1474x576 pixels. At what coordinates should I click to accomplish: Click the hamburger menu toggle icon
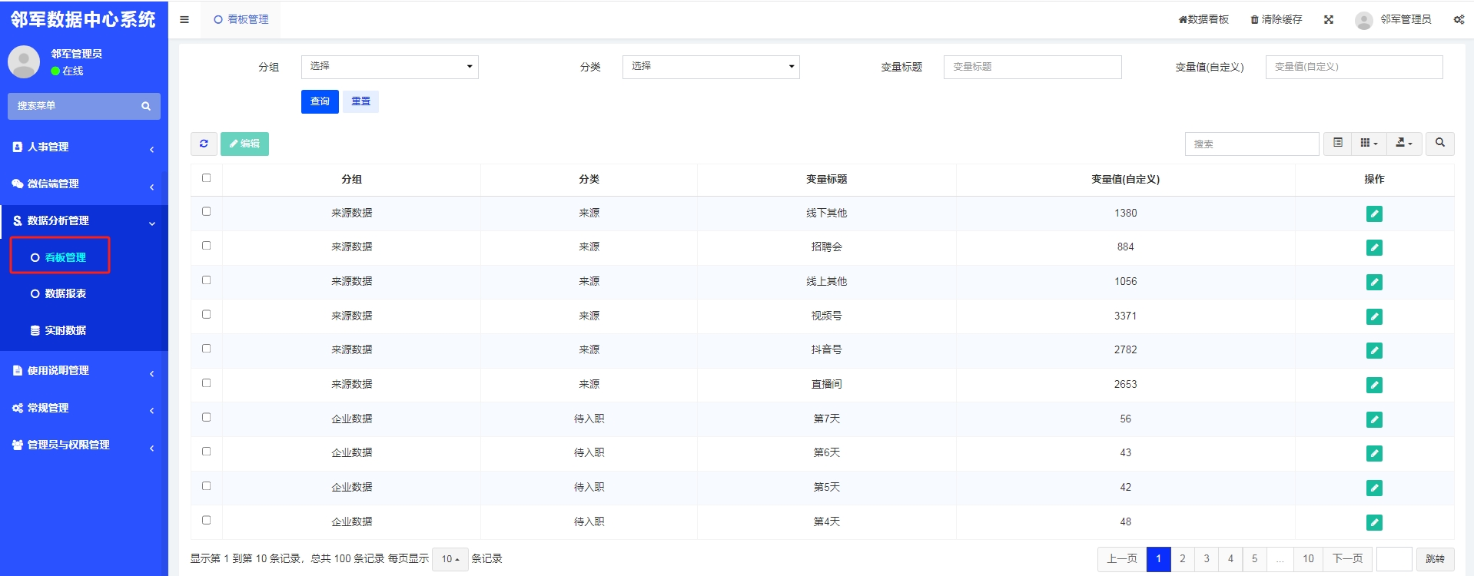(x=184, y=20)
